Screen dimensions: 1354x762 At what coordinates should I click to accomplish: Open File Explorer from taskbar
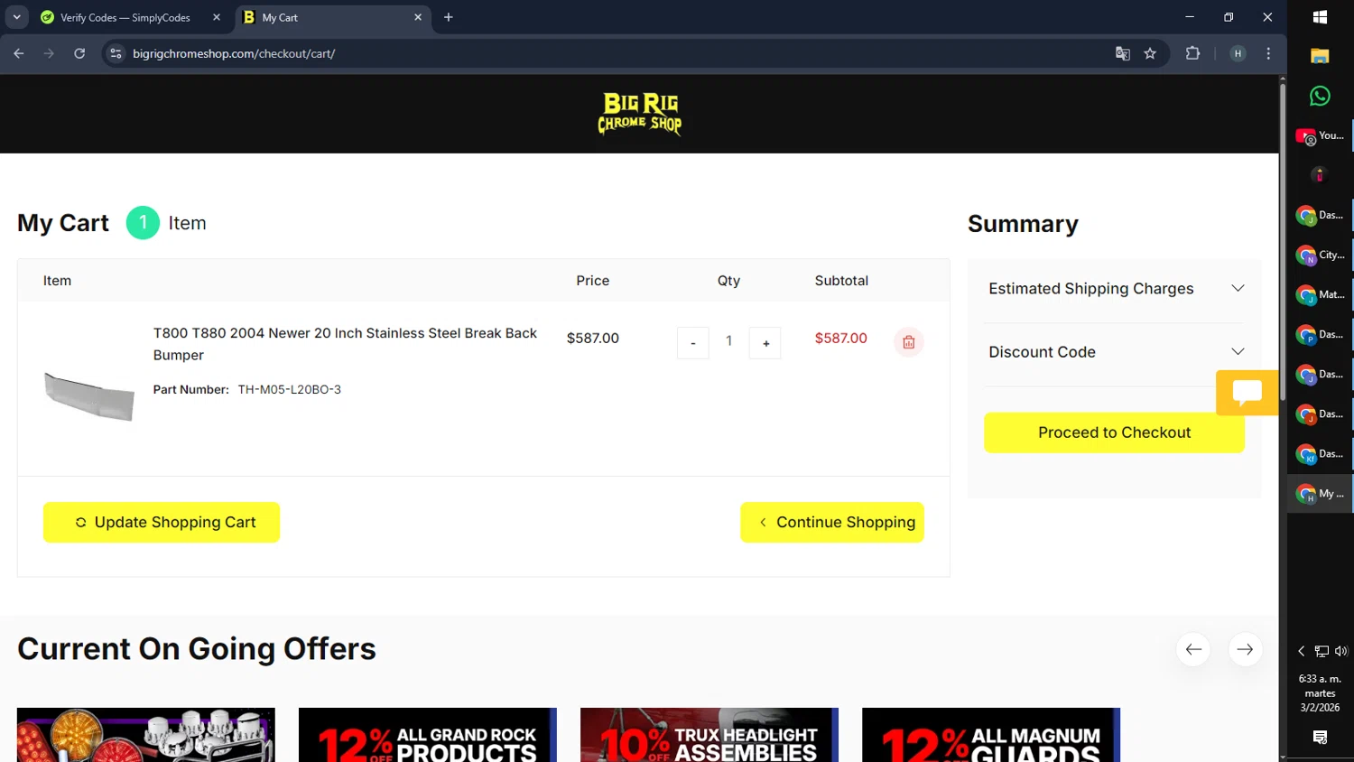tap(1320, 56)
